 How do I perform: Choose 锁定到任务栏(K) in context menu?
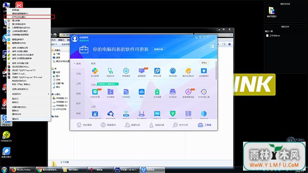(29, 81)
